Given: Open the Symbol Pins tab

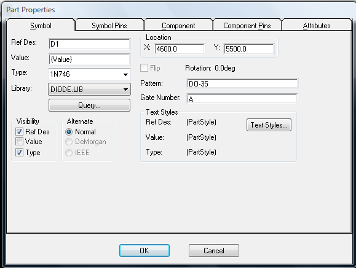Looking at the screenshot, I should click(x=109, y=25).
